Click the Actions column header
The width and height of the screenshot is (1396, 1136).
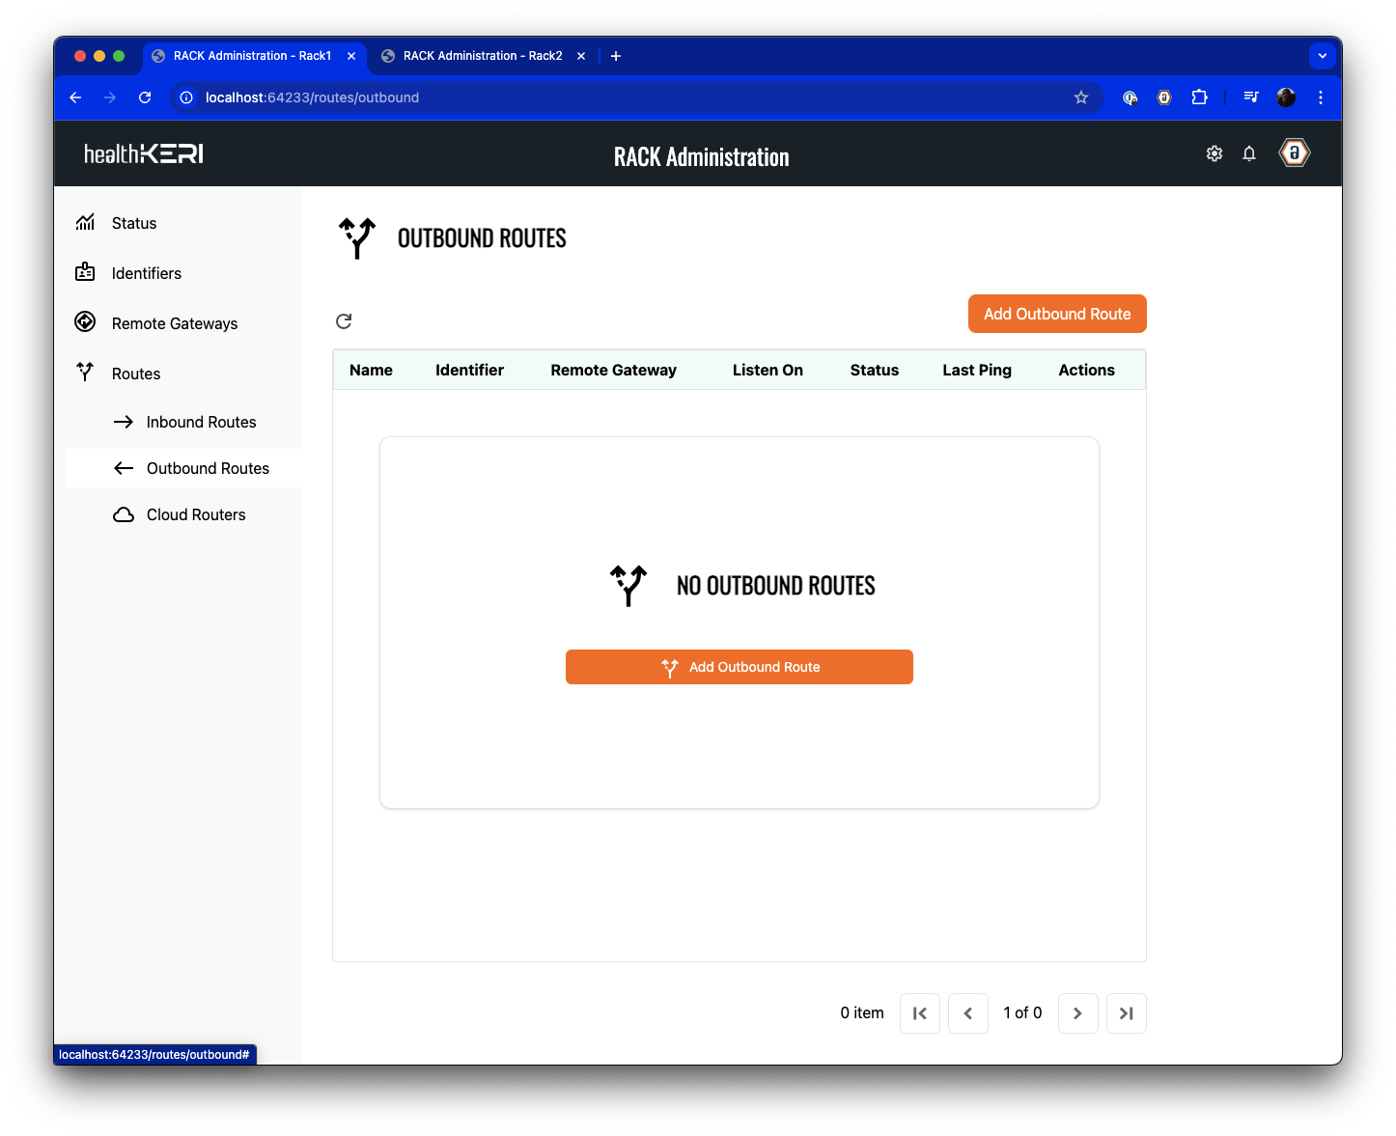tap(1086, 370)
